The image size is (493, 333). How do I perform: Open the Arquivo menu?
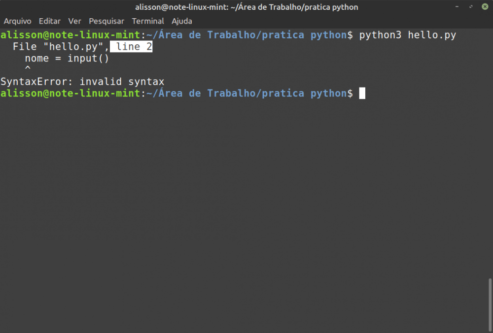point(18,21)
